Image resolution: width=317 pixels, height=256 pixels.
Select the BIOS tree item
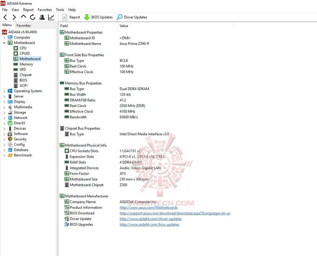pyautogui.click(x=23, y=80)
